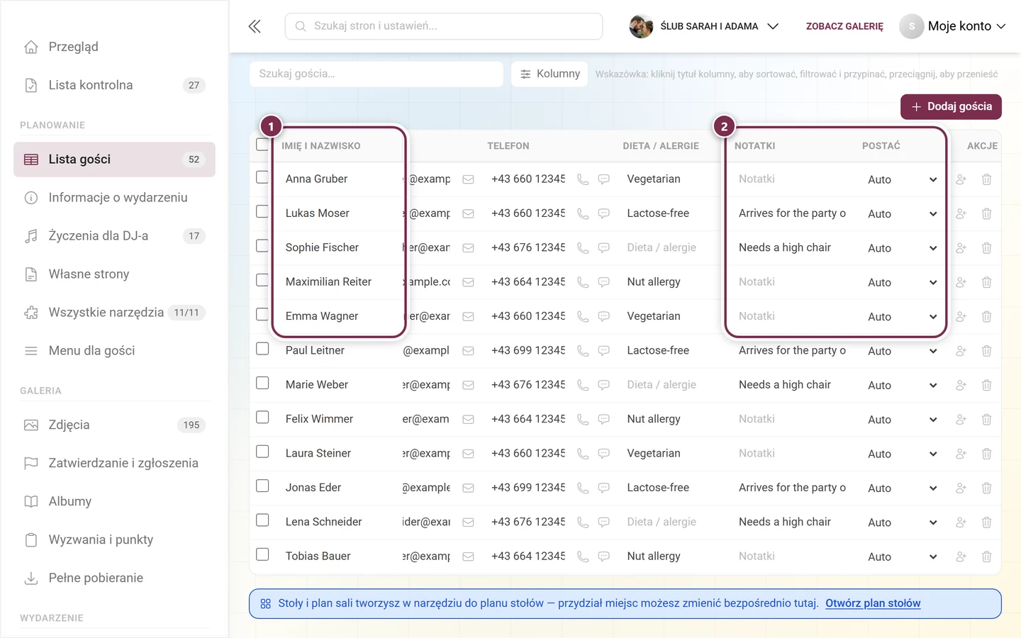Viewport: 1021px width, 638px height.
Task: Collapse the sidebar with double-chevron icon
Action: tap(255, 26)
